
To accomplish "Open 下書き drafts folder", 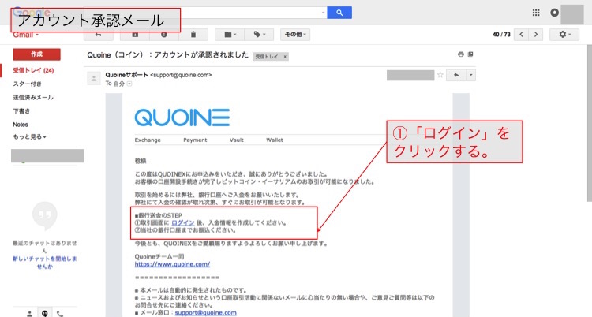I will coord(21,111).
